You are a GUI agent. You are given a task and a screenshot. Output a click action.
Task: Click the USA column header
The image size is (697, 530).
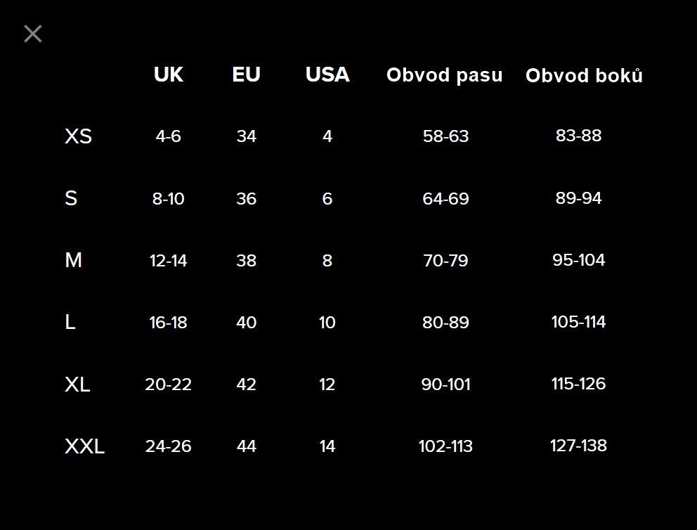[x=327, y=75]
